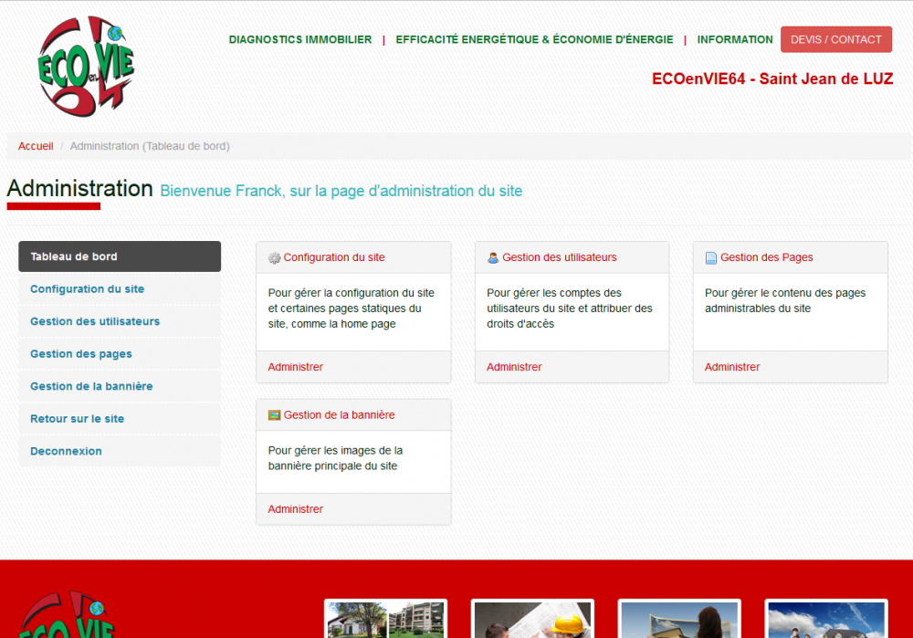Open the EFFICACITÉ ENERGÉTIQUE & ÉCONOMIE D'ÉNERGIE menu

click(x=534, y=40)
